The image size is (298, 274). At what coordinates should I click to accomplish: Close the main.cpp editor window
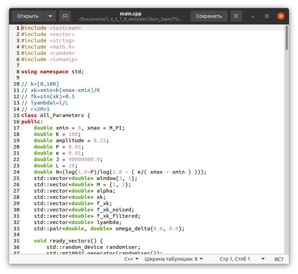pos(280,16)
